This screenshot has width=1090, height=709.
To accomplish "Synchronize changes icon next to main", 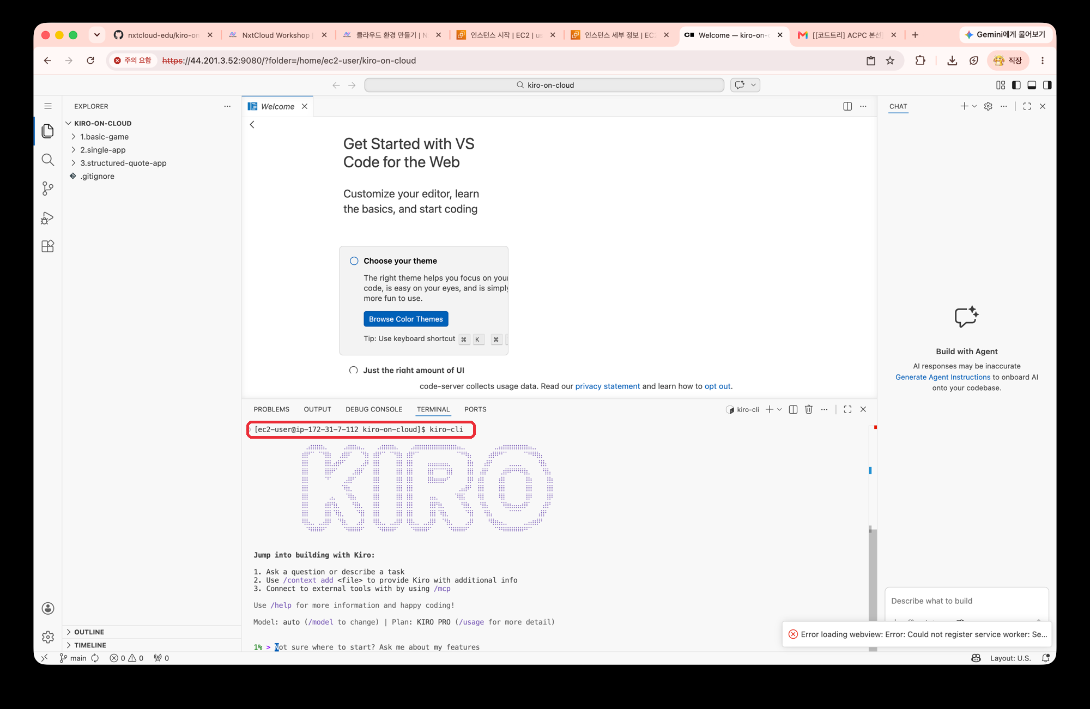I will click(95, 658).
